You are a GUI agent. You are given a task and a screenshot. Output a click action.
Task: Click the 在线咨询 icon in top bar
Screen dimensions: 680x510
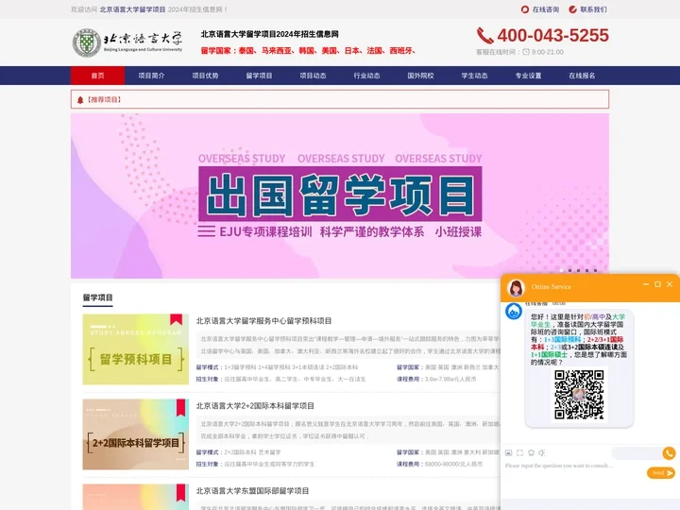pos(525,9)
